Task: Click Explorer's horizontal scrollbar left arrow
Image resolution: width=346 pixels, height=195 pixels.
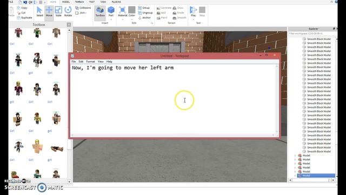Action: click(290, 180)
